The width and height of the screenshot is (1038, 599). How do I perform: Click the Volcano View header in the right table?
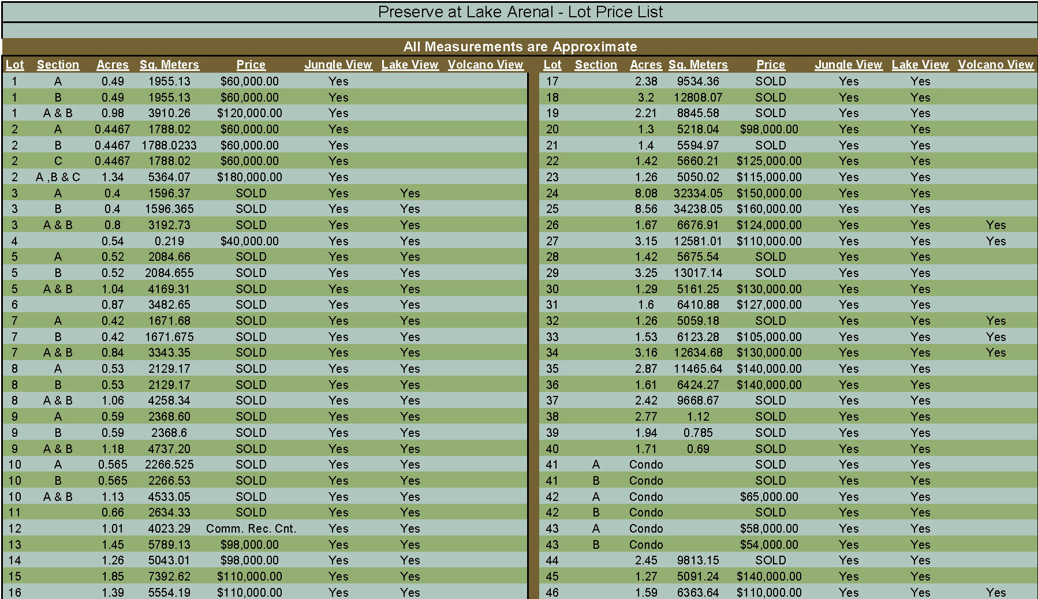pyautogui.click(x=995, y=65)
